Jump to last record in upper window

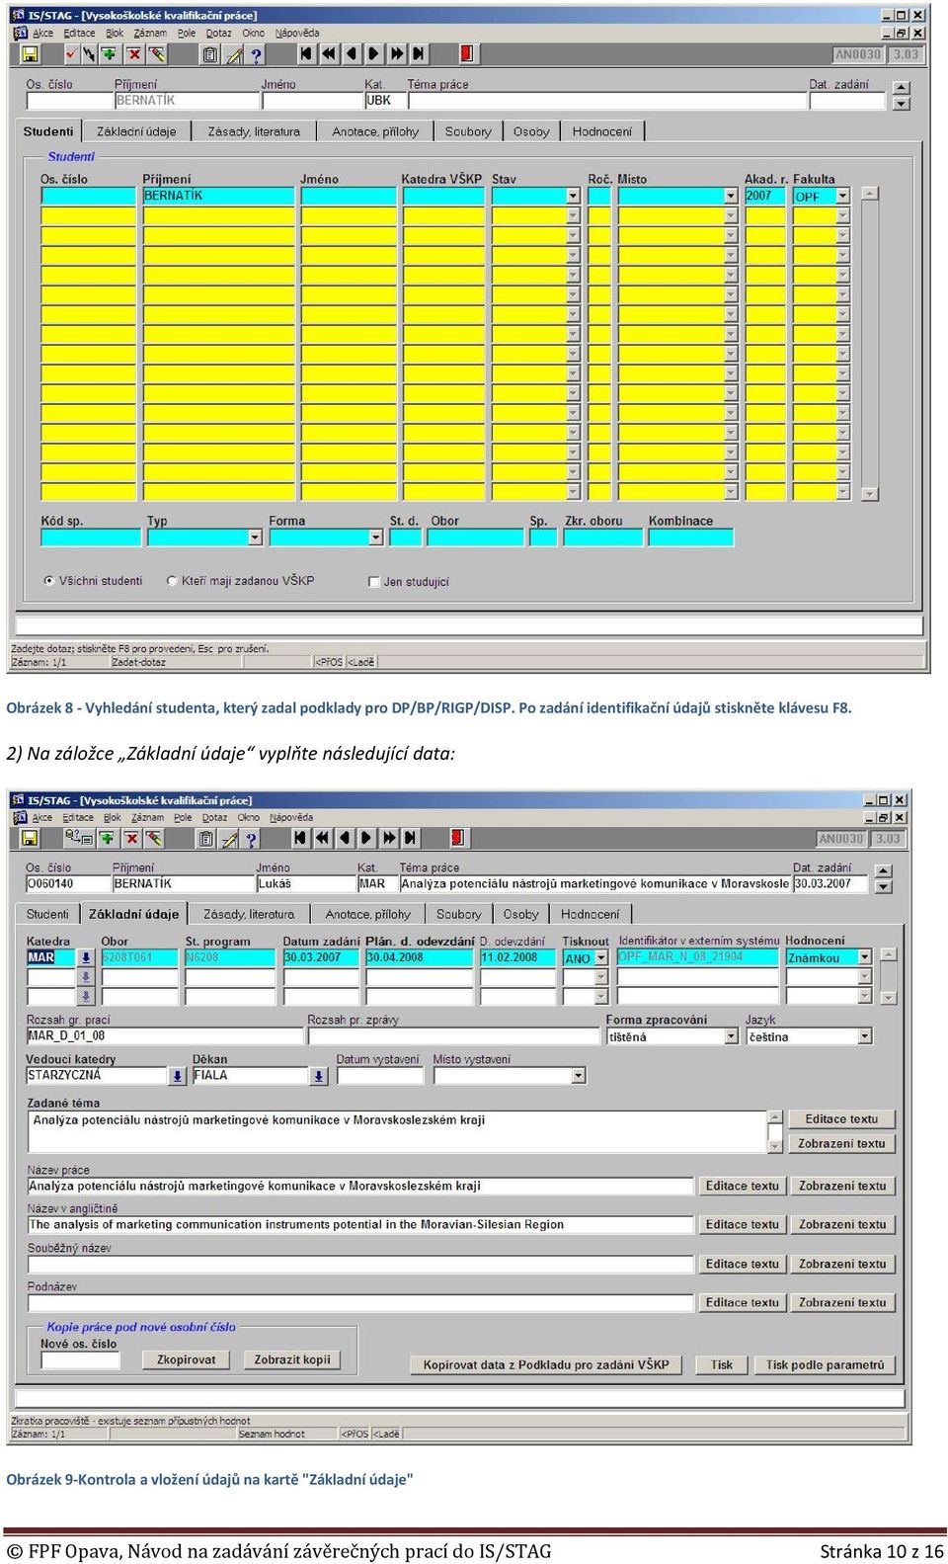419,53
